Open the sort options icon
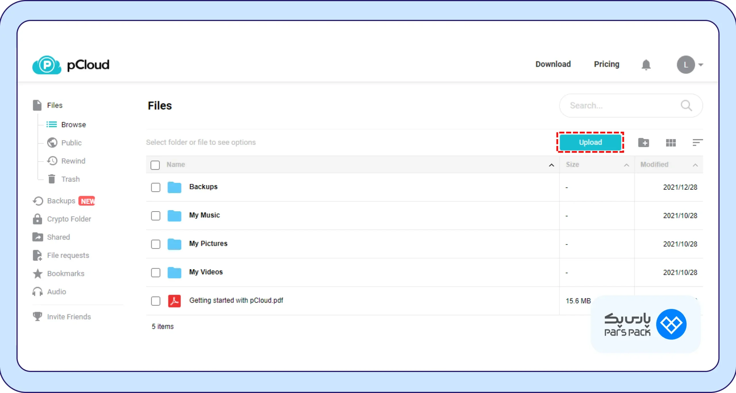This screenshot has width=736, height=393. 697,142
